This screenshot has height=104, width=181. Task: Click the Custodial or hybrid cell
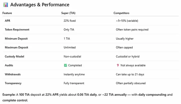128,56
